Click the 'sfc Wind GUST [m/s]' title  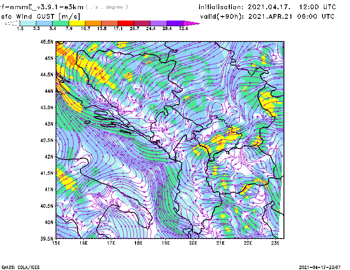click(x=40, y=17)
